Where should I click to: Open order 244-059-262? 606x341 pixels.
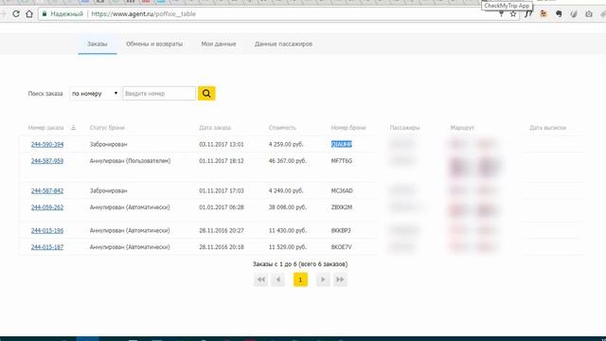tap(47, 207)
